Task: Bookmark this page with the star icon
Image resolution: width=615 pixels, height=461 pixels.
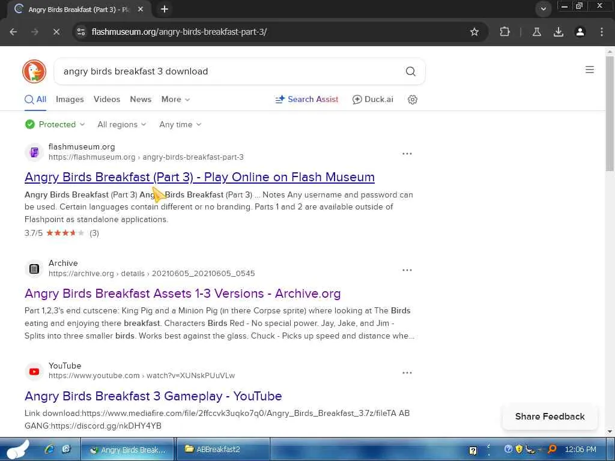Action: (474, 32)
